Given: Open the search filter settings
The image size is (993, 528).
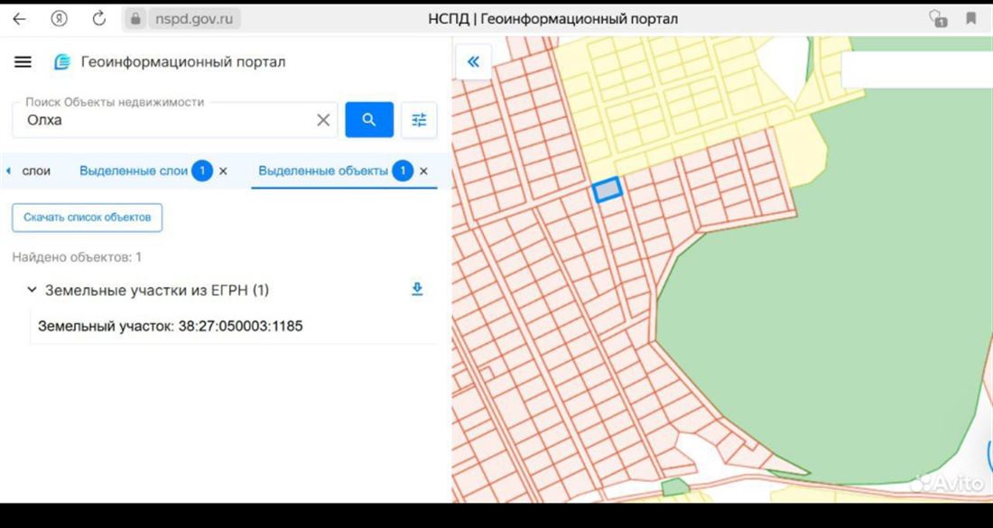Looking at the screenshot, I should [419, 120].
